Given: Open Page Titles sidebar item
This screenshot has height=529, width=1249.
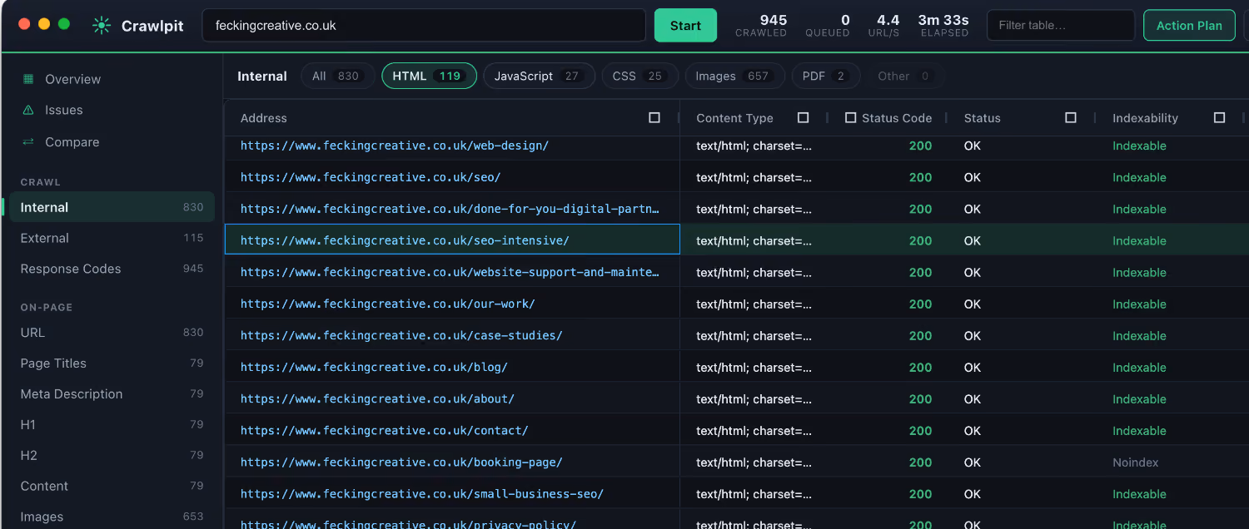Looking at the screenshot, I should point(112,363).
